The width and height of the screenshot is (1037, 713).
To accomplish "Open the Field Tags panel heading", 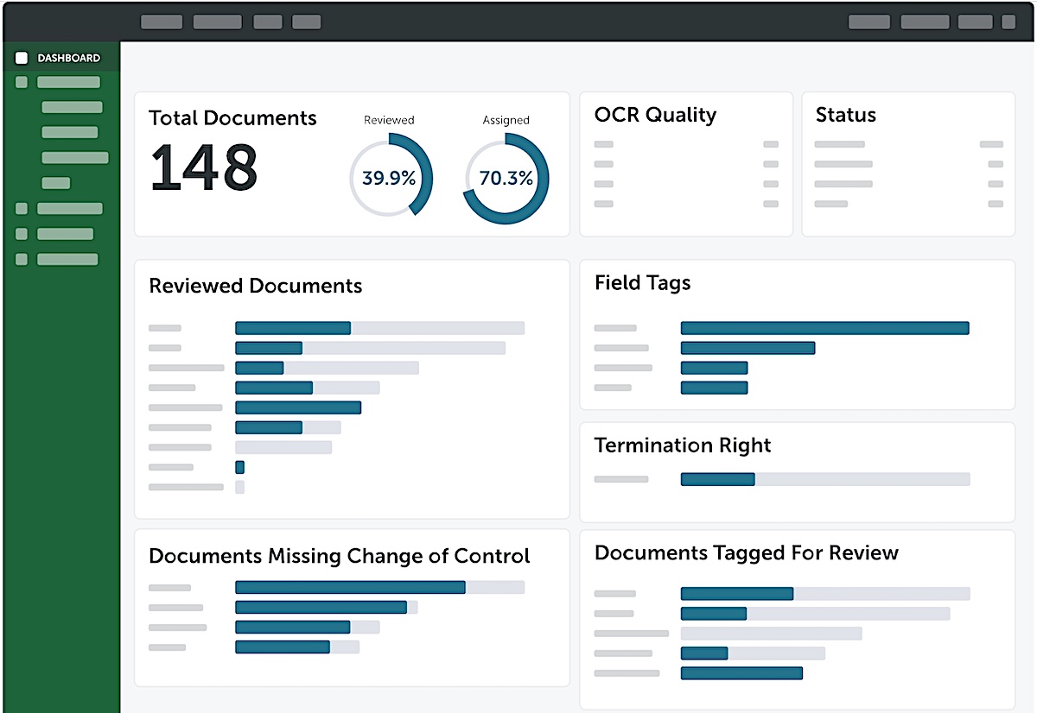I will pyautogui.click(x=643, y=283).
